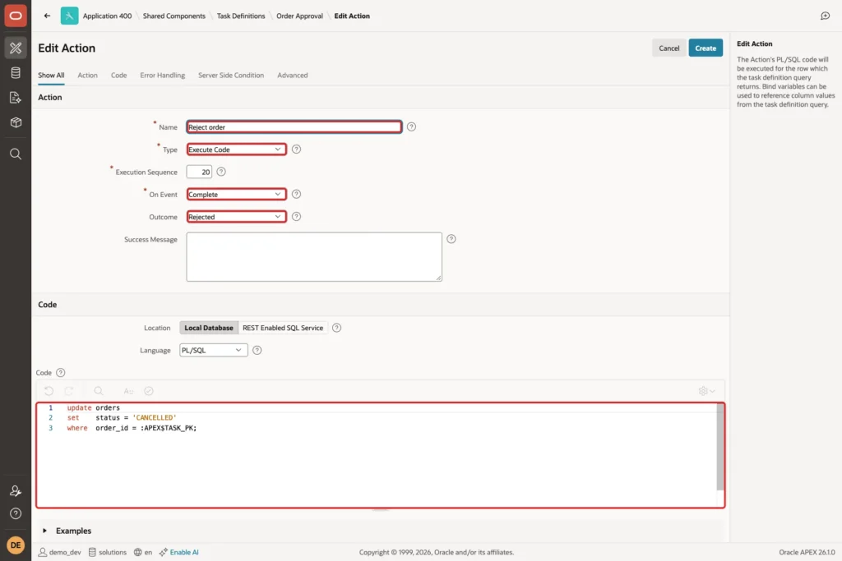The image size is (842, 561).
Task: Open Gallery cube icon in sidebar
Action: pyautogui.click(x=16, y=122)
